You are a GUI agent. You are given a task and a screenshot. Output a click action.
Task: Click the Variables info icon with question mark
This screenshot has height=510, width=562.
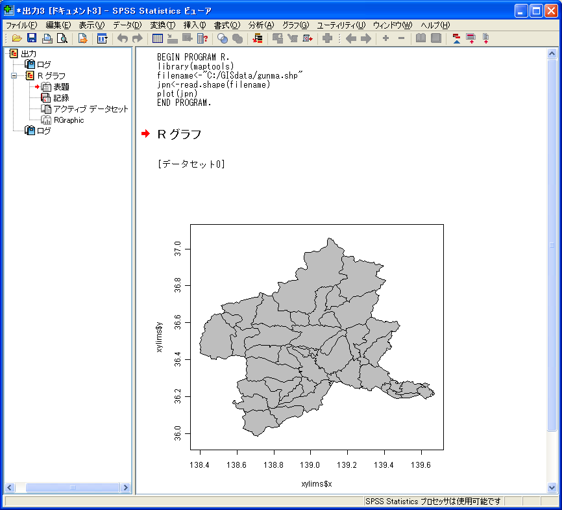coord(202,39)
